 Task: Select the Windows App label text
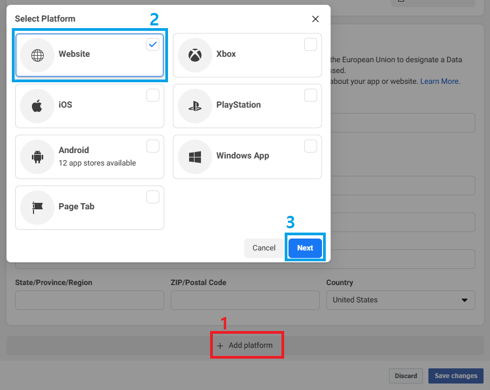(x=243, y=156)
